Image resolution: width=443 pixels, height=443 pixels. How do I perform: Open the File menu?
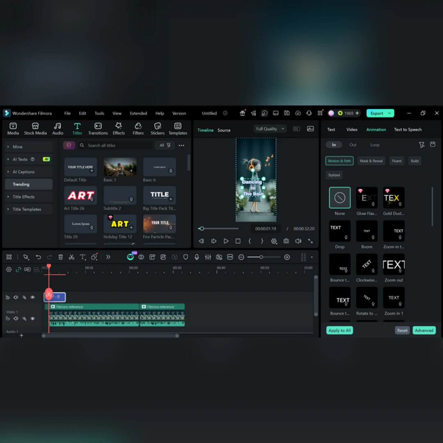click(68, 113)
